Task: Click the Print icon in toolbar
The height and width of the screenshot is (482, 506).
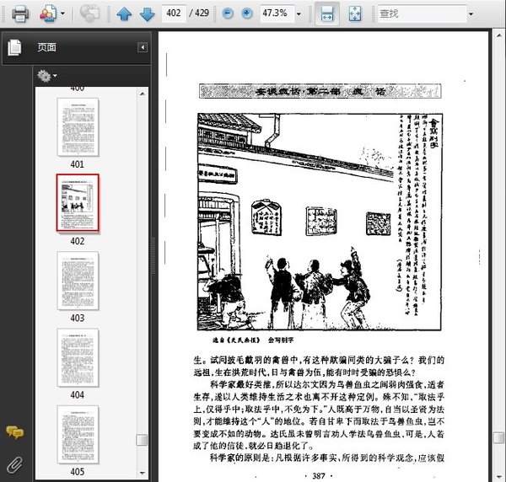Action: point(20,13)
